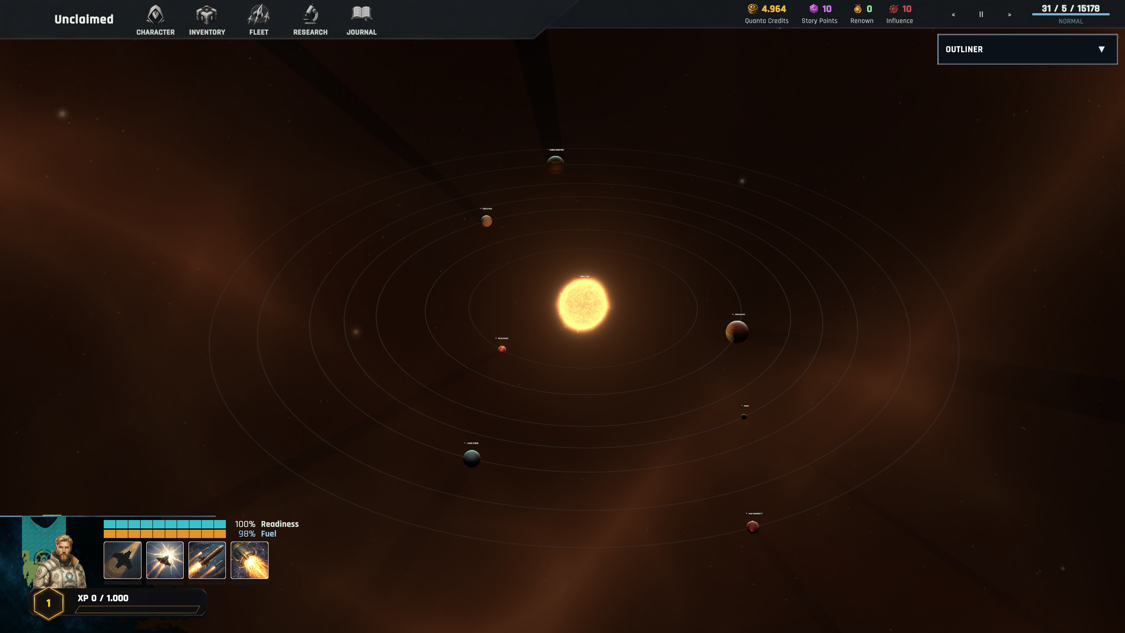
Task: Open the Journal book
Action: (361, 20)
